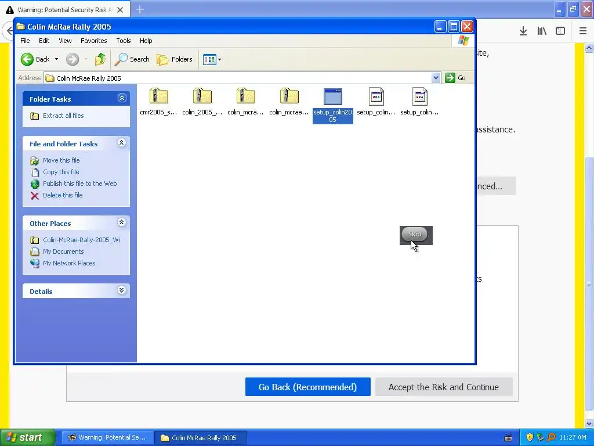This screenshot has width=594, height=446.
Task: Open the Back history dropdown arrow
Action: (56, 59)
